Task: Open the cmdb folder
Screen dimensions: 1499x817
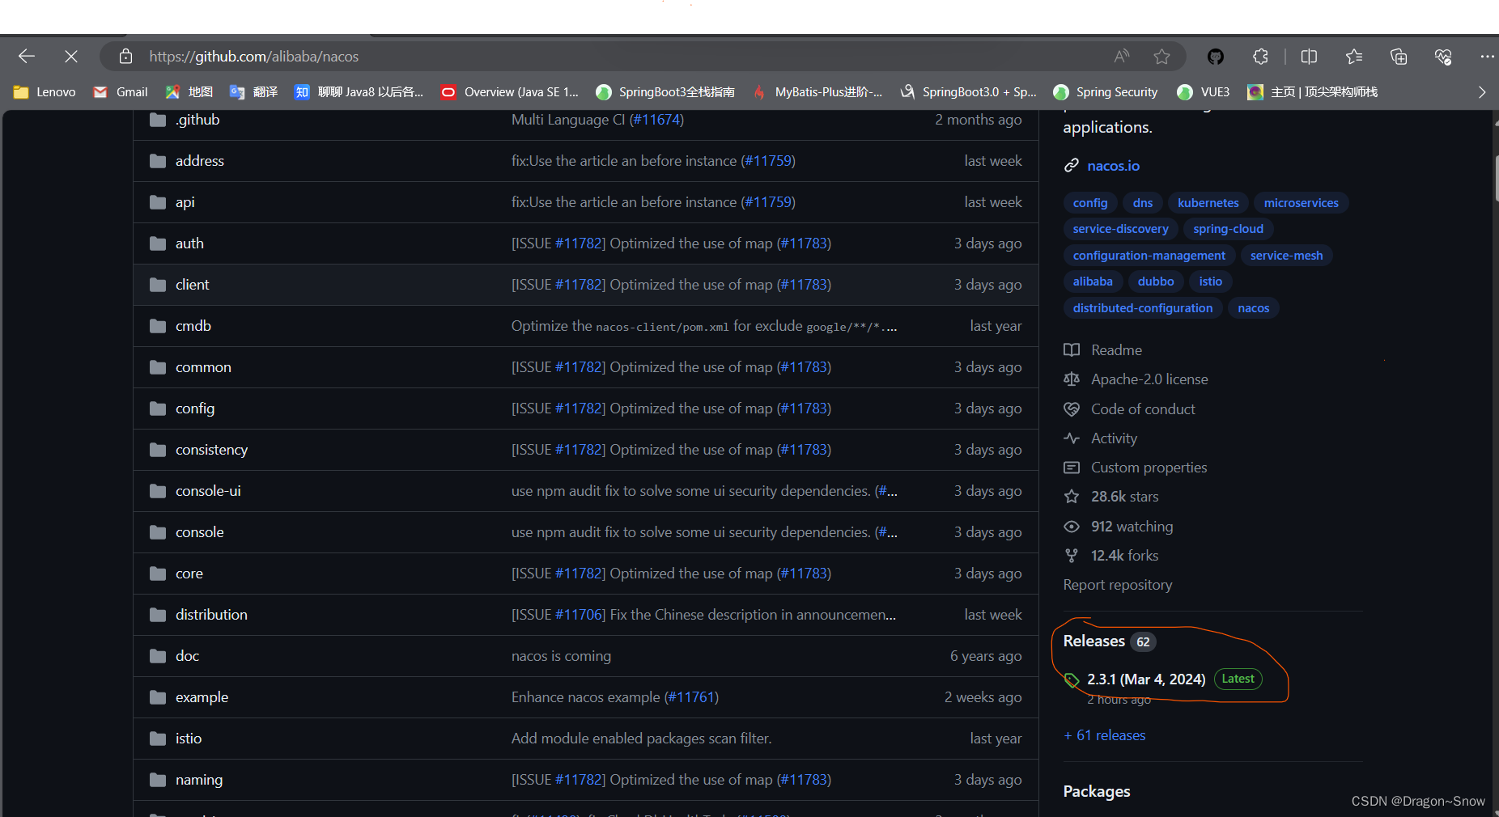Action: [193, 326]
